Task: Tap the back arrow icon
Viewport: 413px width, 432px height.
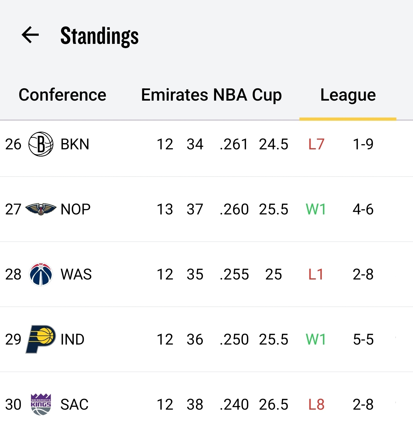Action: click(30, 35)
